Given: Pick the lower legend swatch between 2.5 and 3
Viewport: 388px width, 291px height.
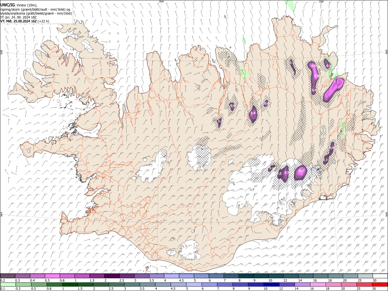Looking at the screenshot, I should tap(117, 284).
